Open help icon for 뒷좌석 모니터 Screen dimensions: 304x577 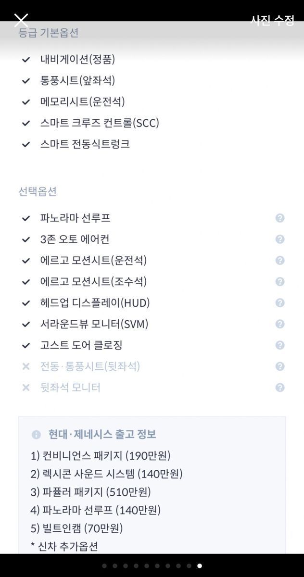(280, 387)
